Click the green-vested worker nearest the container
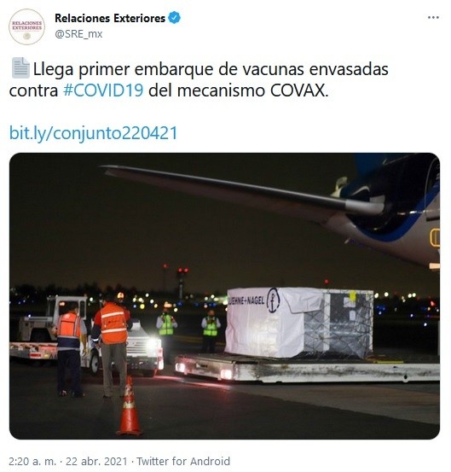Image resolution: width=451 pixels, height=472 pixels. coord(211,331)
